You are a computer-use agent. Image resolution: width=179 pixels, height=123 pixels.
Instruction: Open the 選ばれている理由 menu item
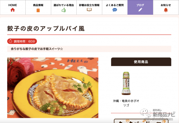[64, 5]
